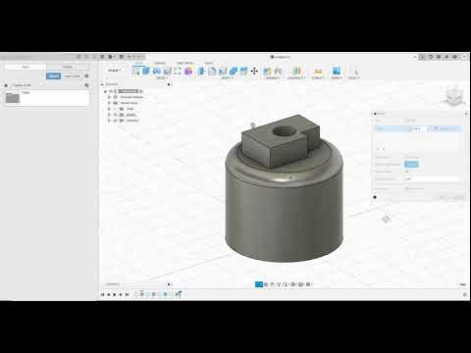Switch to the People tab in data panel

(x=68, y=67)
